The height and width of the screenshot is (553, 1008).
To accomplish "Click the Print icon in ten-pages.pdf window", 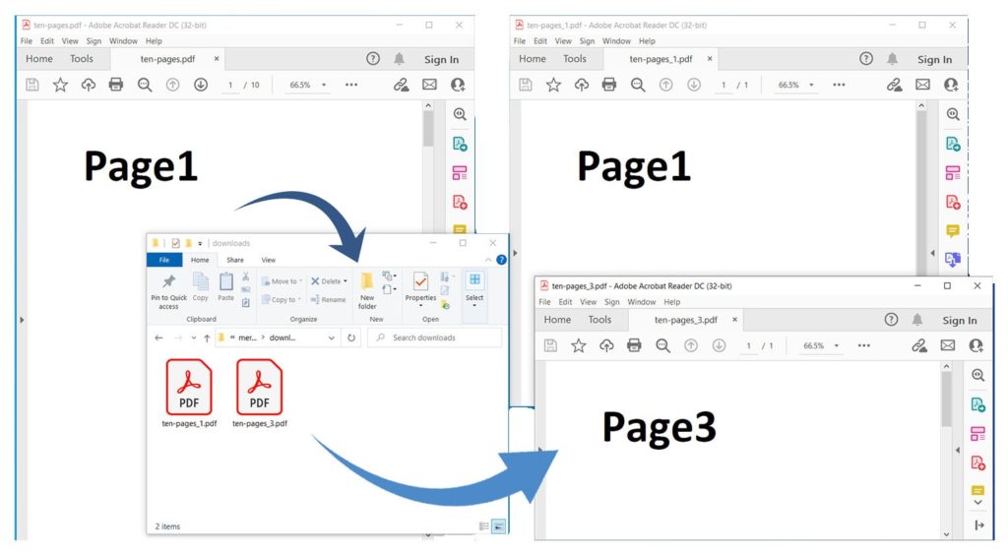I will coord(116,86).
